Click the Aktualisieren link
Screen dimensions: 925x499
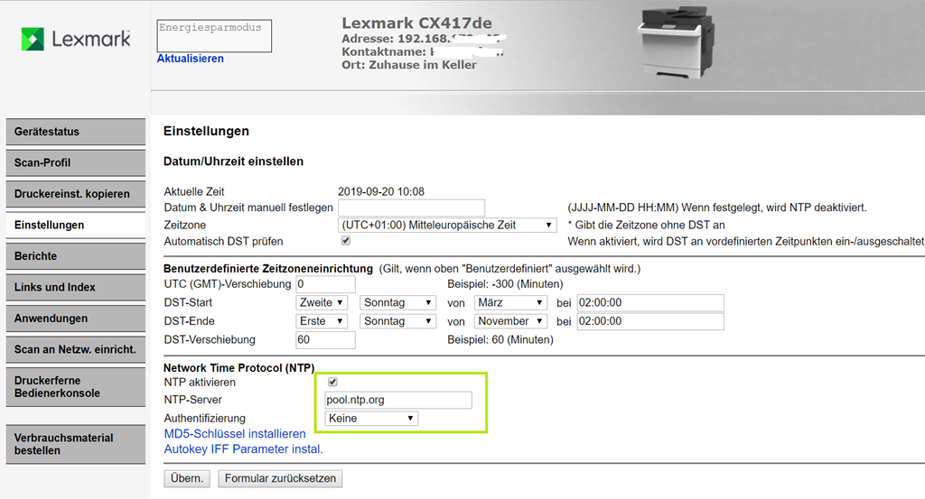[x=190, y=59]
